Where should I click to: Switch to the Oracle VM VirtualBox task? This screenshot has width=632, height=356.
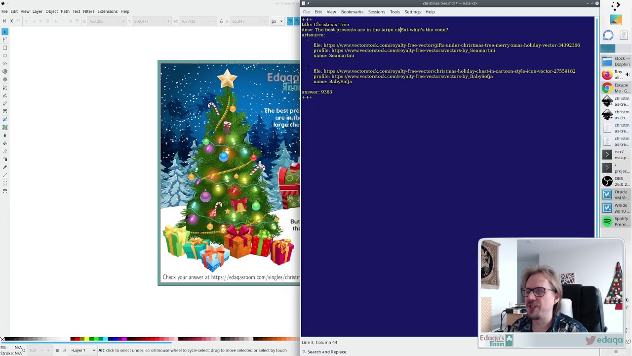click(616, 195)
